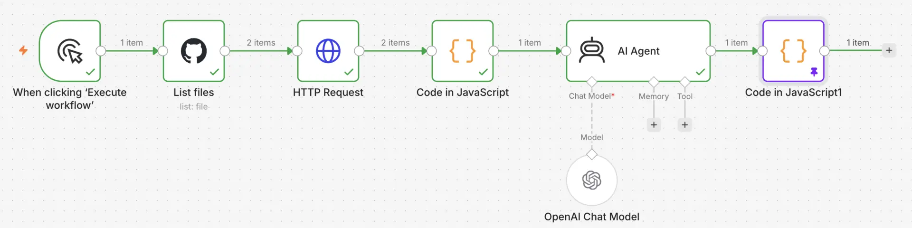The height and width of the screenshot is (228, 912).
Task: Click the '1 item' label after the trigger
Action: pos(132,43)
